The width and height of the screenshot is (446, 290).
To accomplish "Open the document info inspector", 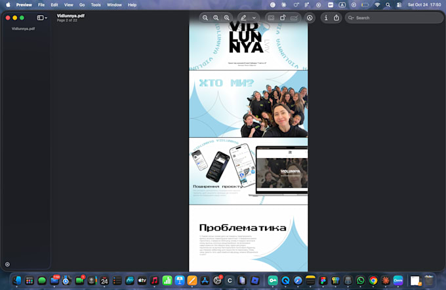I will (x=326, y=18).
